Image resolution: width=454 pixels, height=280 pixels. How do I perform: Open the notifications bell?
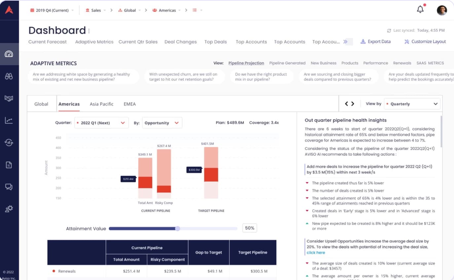[420, 9]
